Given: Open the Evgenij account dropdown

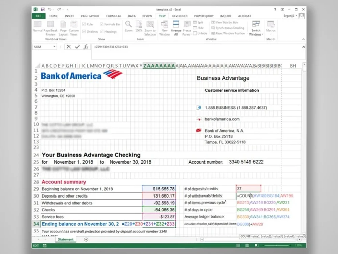Looking at the screenshot, I should pos(290,16).
